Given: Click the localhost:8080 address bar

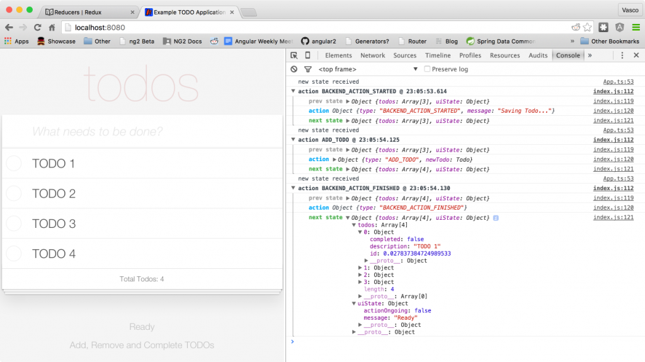Looking at the screenshot, I should coord(317,28).
